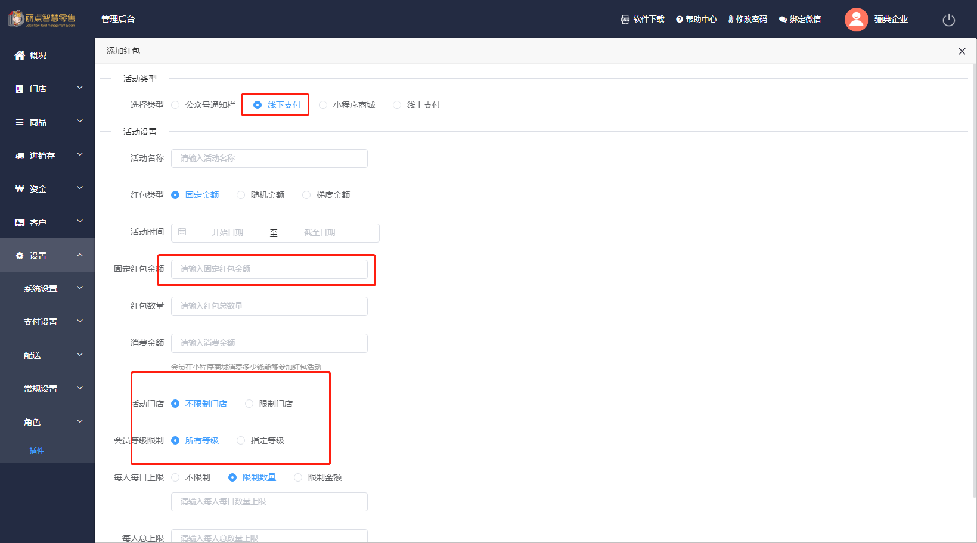Click 截至日期 date field

click(x=320, y=233)
